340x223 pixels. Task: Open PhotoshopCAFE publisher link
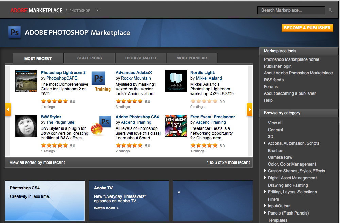tap(62, 78)
